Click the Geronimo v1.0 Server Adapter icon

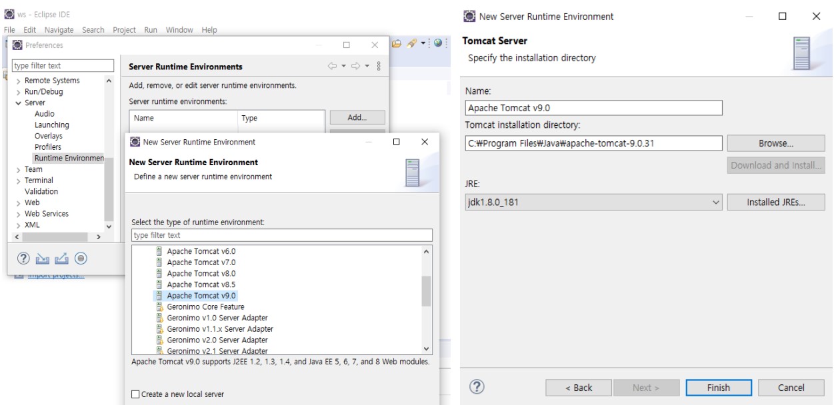pos(159,318)
